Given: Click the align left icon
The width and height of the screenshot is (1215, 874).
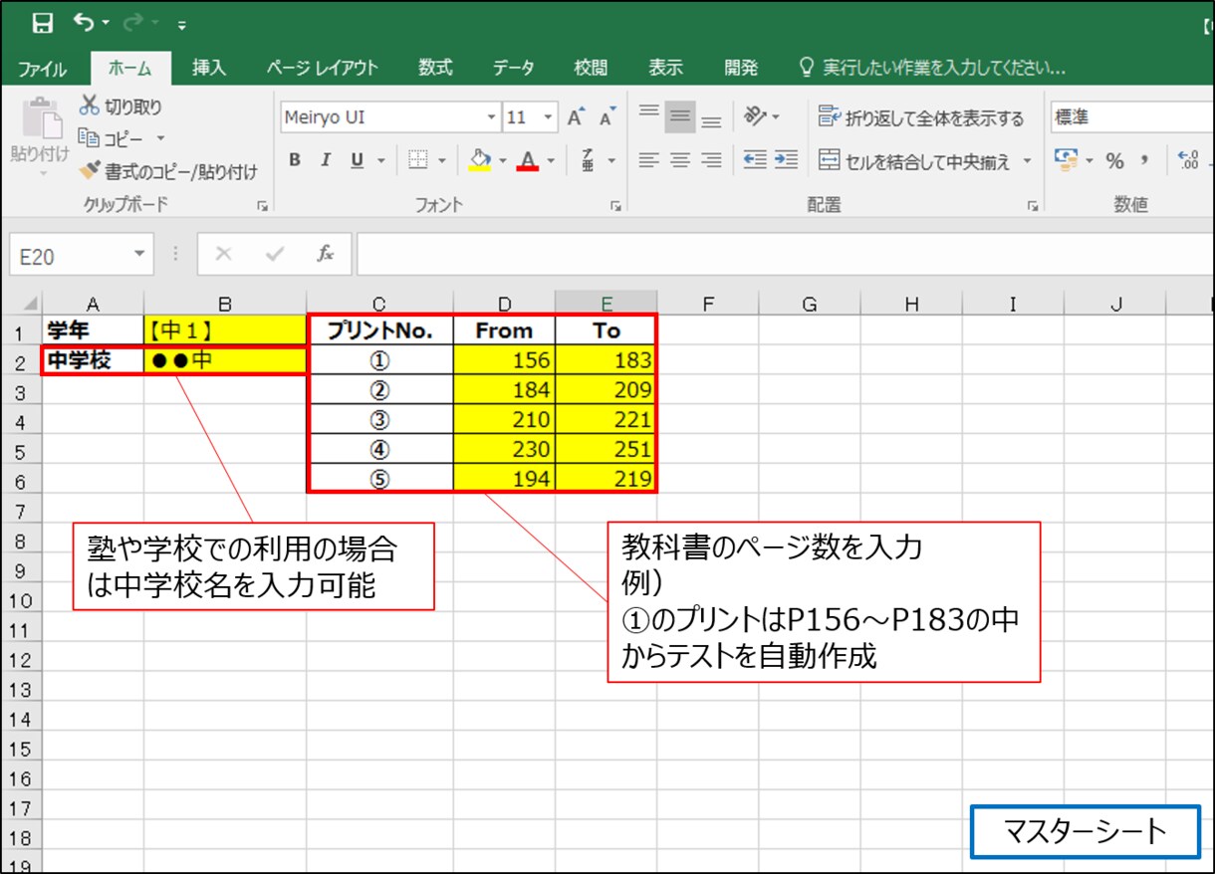Looking at the screenshot, I should (649, 159).
